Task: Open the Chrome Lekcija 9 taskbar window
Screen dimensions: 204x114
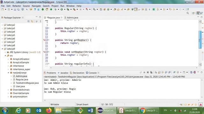Action: [x=149, y=111]
